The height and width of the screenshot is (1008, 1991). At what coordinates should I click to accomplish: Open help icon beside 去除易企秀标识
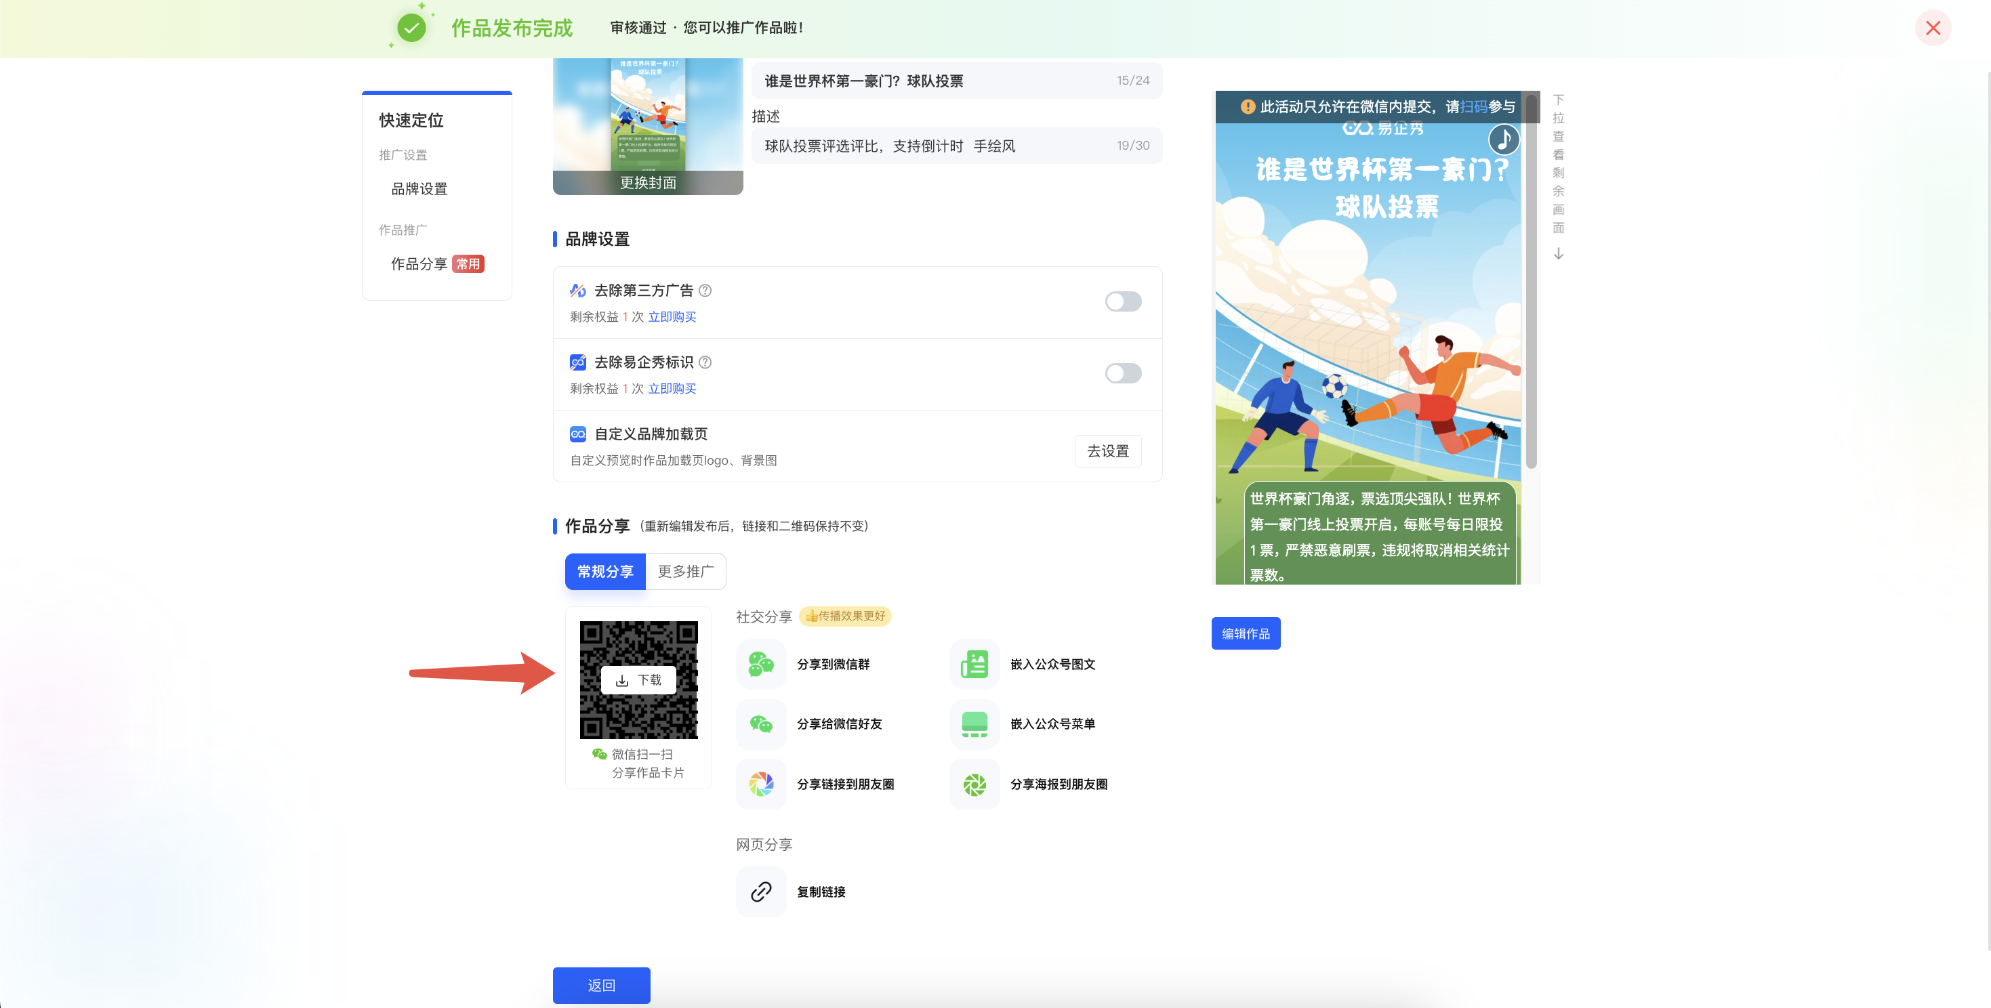point(705,362)
